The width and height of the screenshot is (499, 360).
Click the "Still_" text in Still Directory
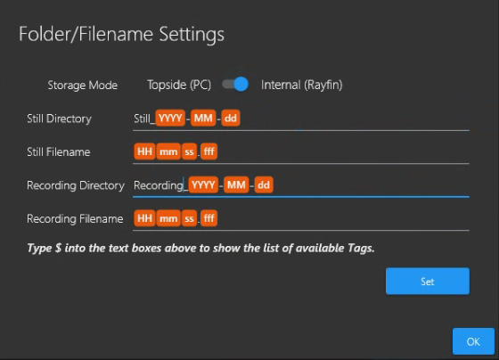pyautogui.click(x=144, y=119)
